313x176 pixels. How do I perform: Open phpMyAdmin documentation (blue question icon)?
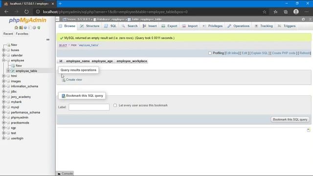pyautogui.click(x=25, y=27)
